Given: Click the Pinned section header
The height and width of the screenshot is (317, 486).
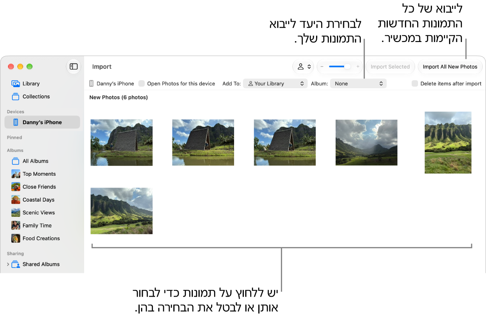Looking at the screenshot, I should pyautogui.click(x=14, y=137).
